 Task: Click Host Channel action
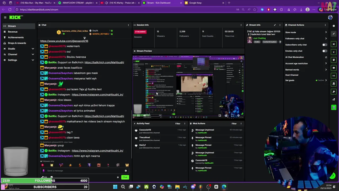click(x=292, y=75)
